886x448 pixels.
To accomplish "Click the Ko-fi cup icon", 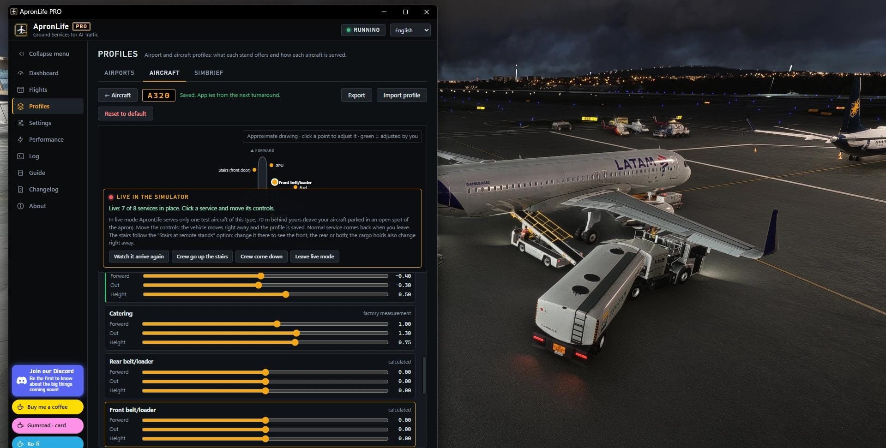I will (20, 443).
